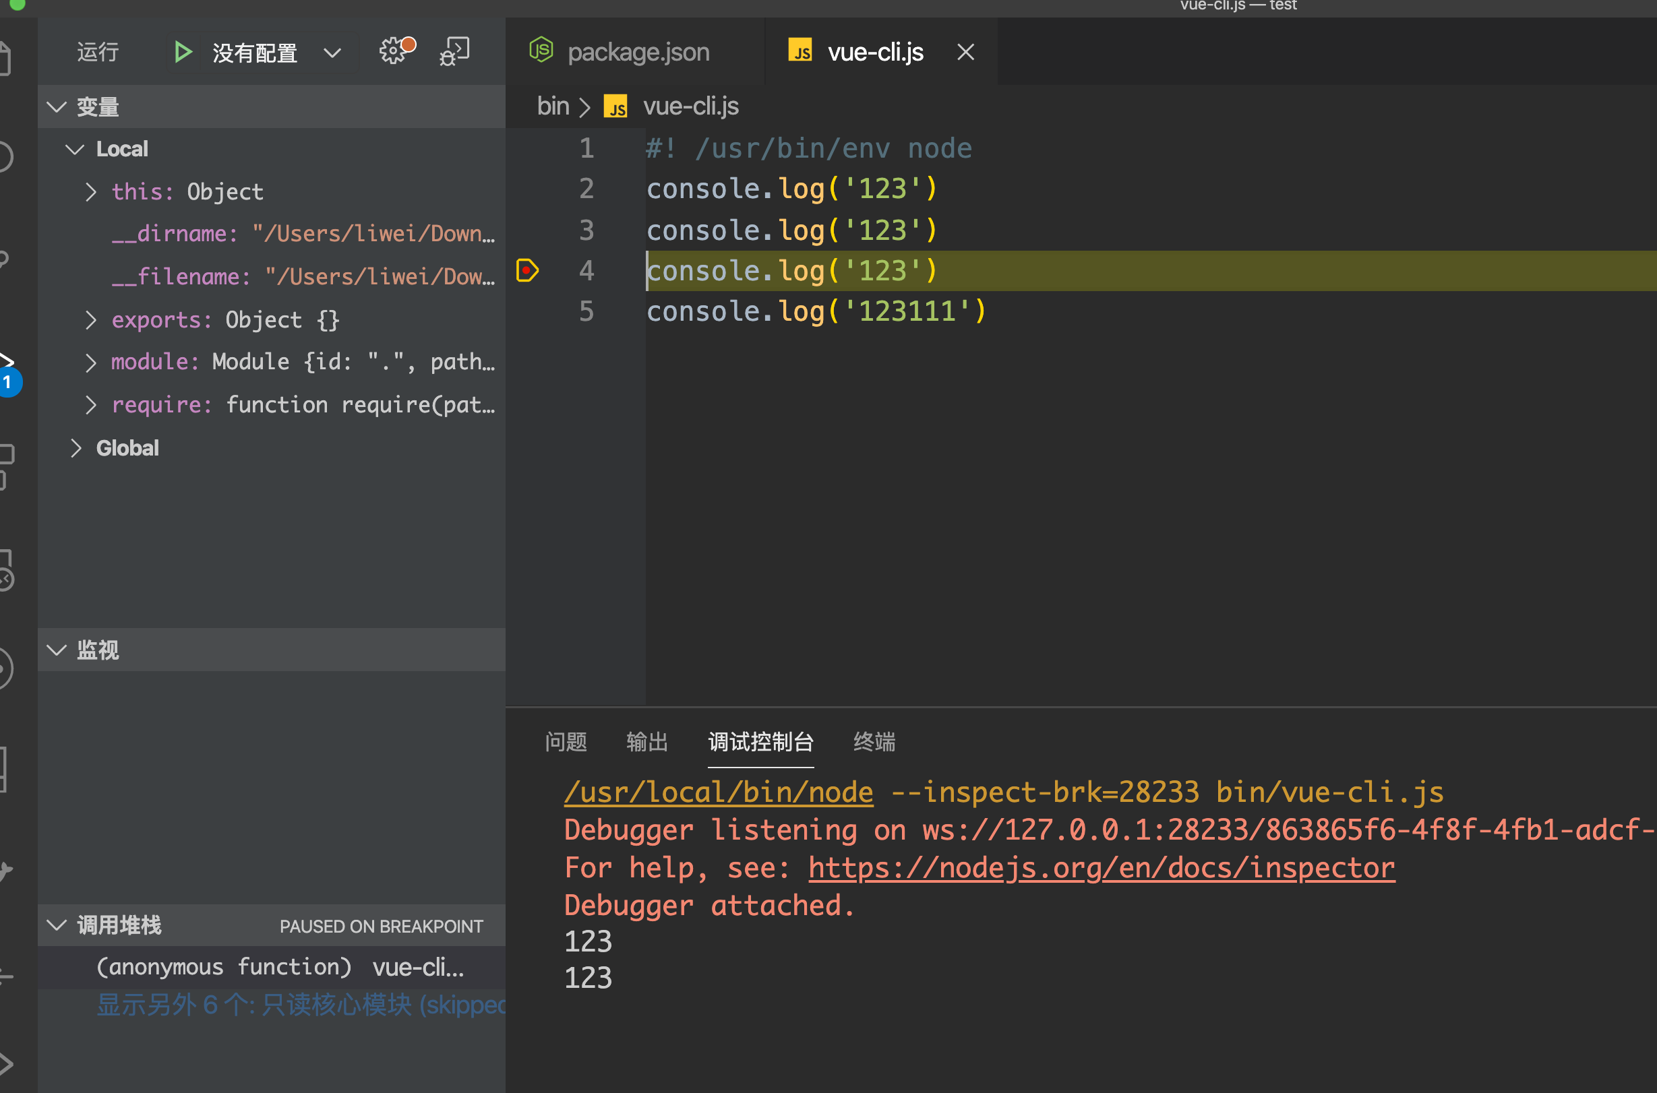Show the 6 skipped core module frames
Screen dimensions: 1657x1093
(301, 1005)
